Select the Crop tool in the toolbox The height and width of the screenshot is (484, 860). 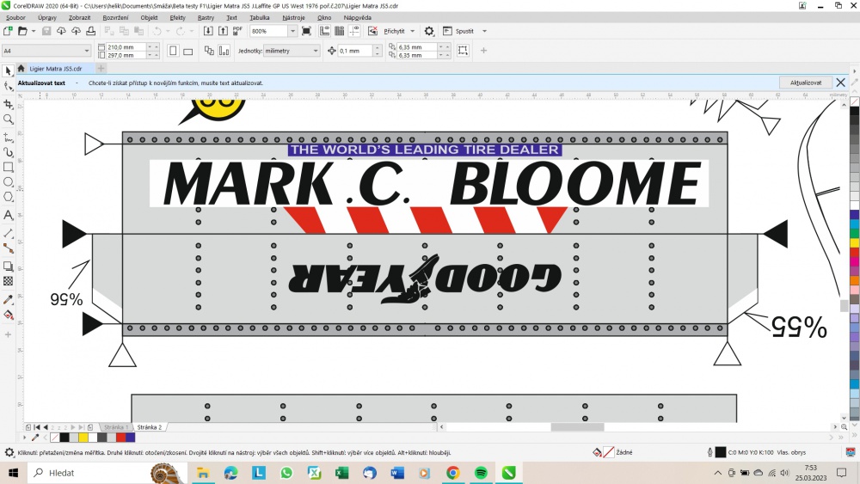point(9,104)
